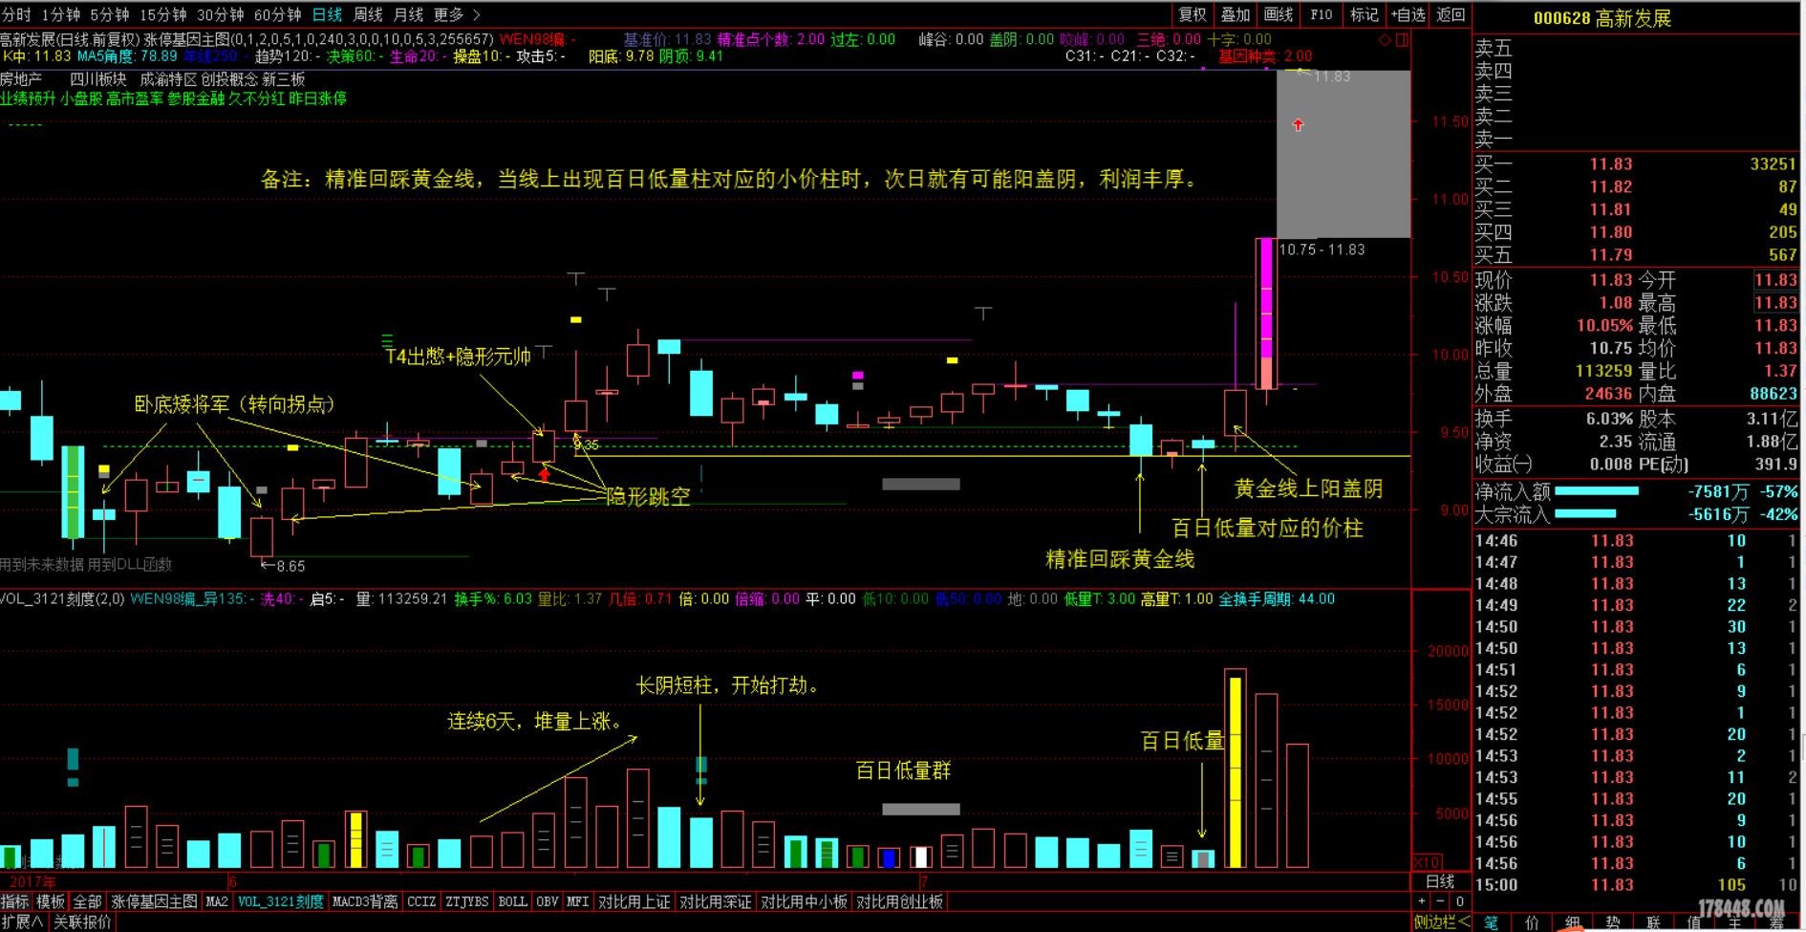Click the red window-mode square icon
Screen dimensions: 1806x932
[x=1402, y=40]
